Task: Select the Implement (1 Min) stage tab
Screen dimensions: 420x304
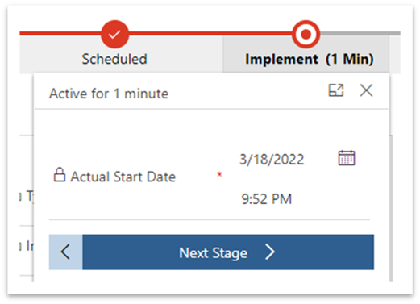Action: pyautogui.click(x=309, y=59)
